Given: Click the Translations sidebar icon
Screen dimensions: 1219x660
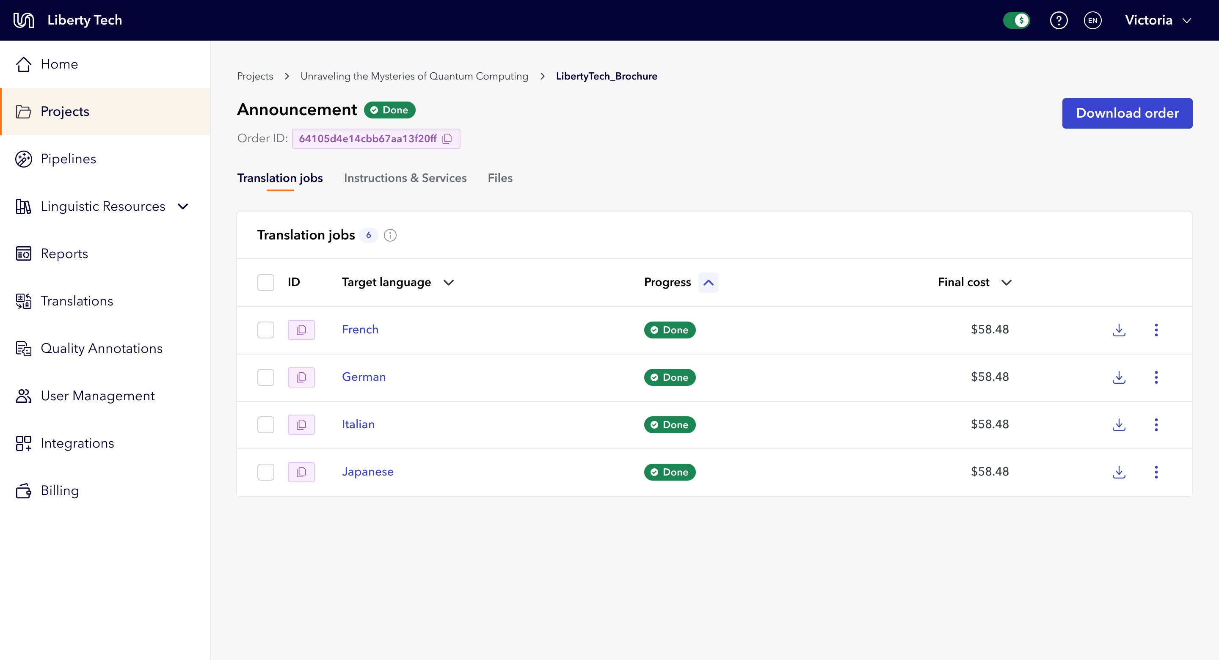Looking at the screenshot, I should click(23, 301).
